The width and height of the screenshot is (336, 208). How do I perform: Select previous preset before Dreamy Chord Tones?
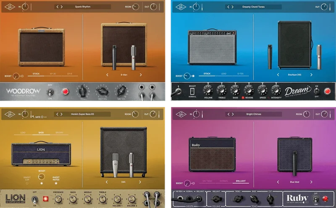pos(228,7)
